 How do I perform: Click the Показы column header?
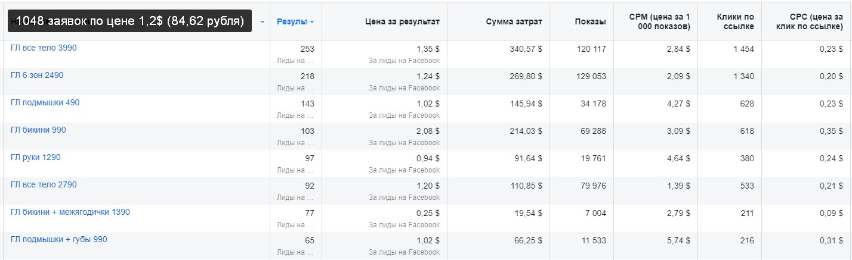(x=590, y=21)
